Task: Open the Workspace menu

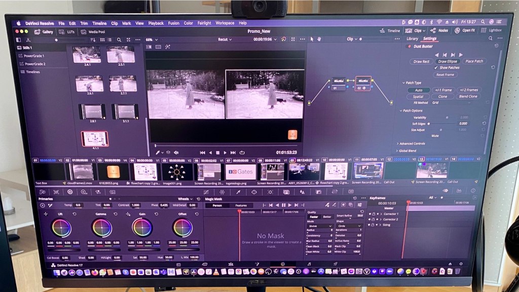Action: point(225,23)
